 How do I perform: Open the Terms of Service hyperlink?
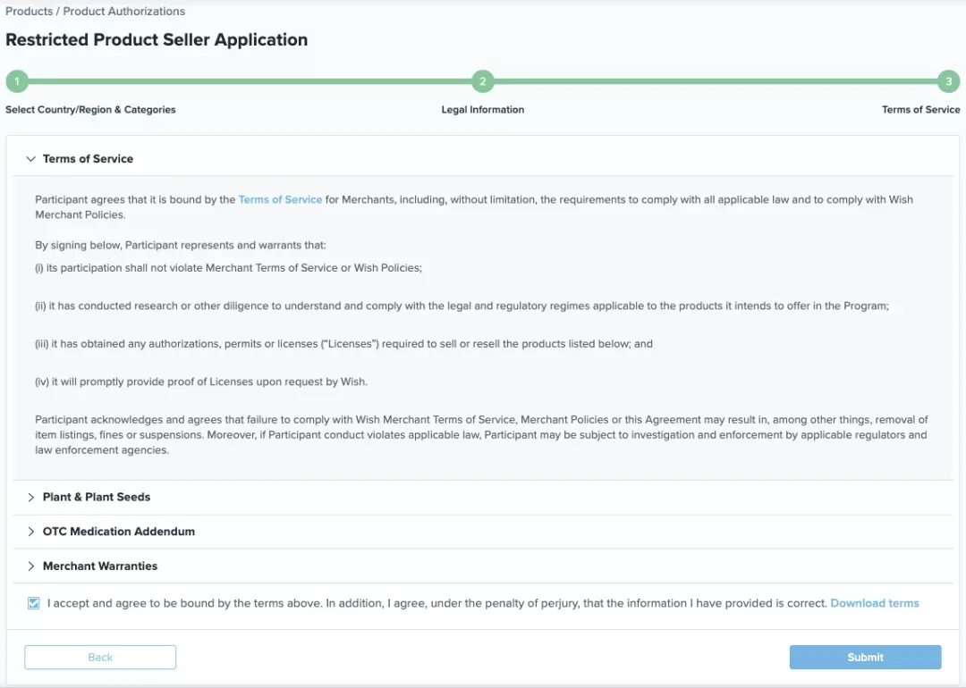point(280,199)
